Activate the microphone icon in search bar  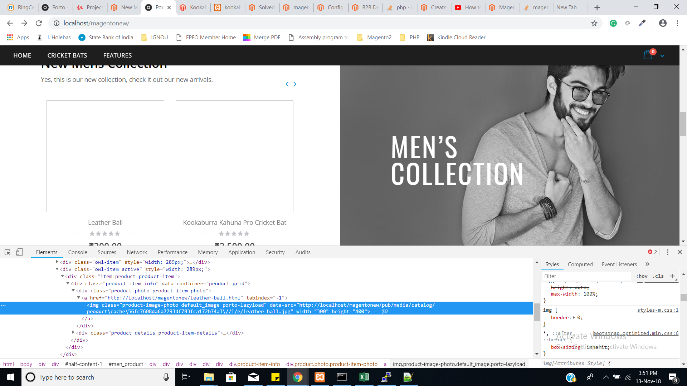pos(166,377)
